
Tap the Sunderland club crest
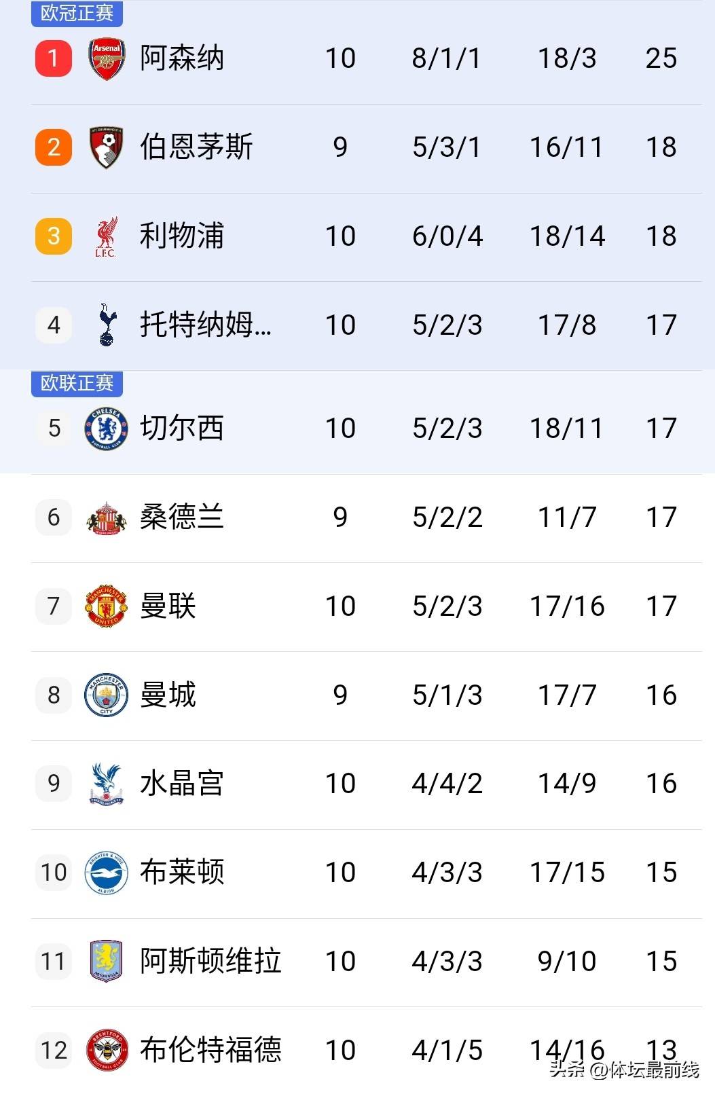coord(107,518)
